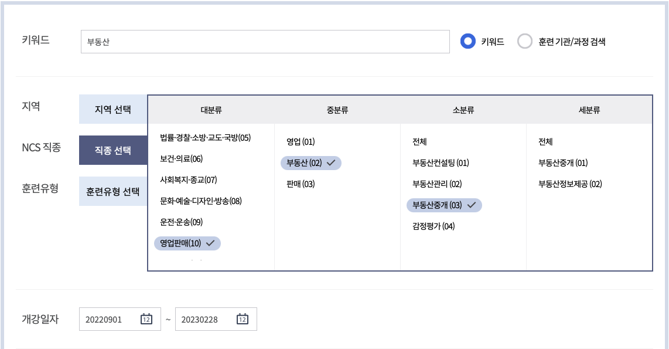Click the 직종 선택 tab
Viewport: 669px width, 349px height.
click(x=112, y=150)
